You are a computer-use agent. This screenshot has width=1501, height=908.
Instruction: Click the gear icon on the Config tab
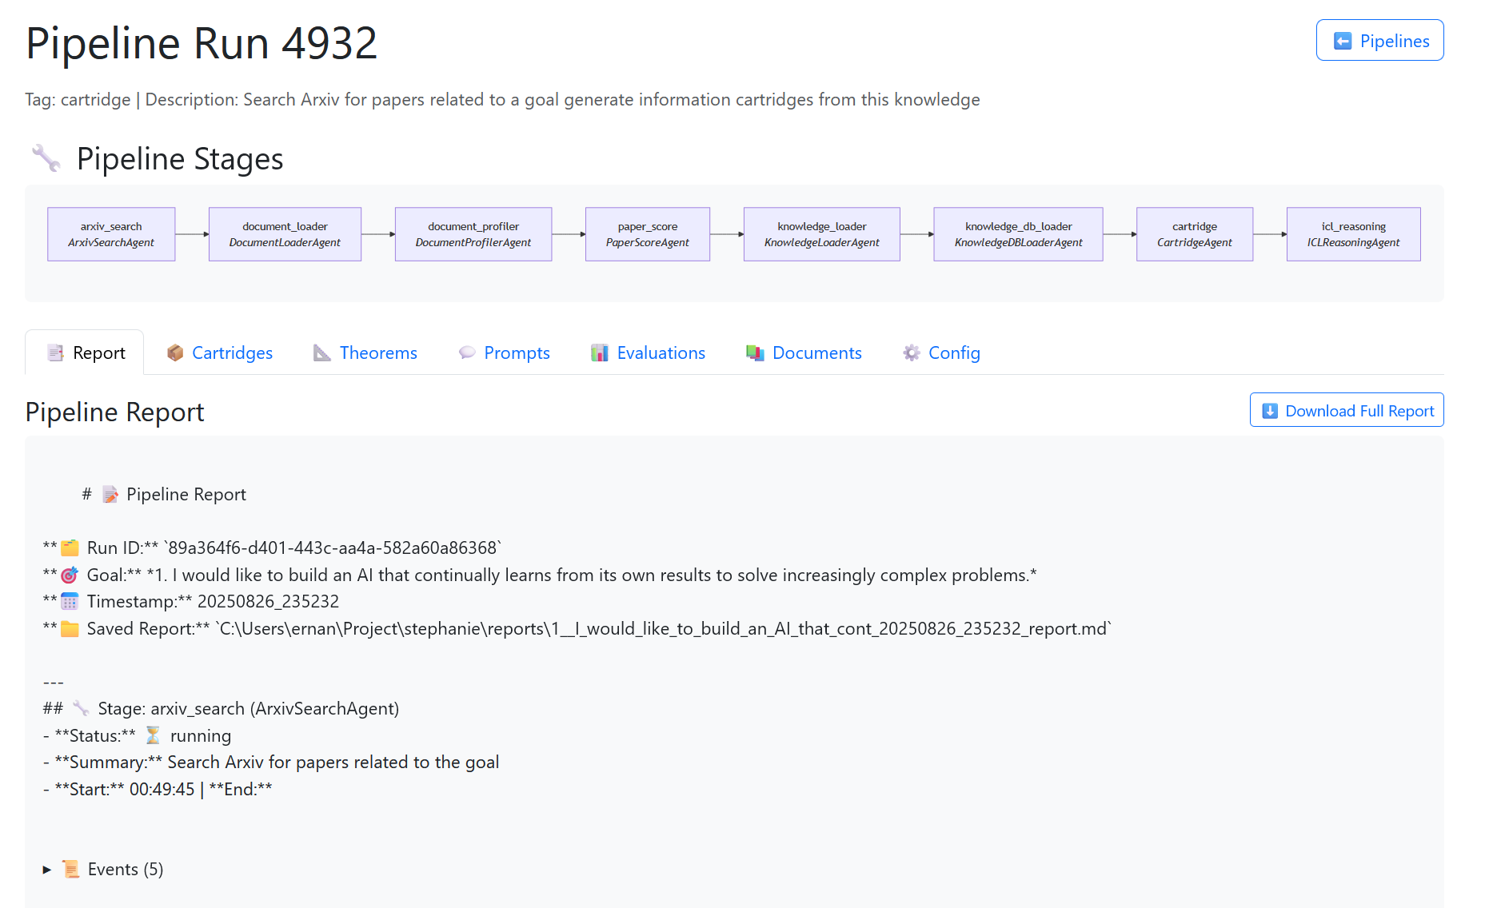(x=911, y=352)
